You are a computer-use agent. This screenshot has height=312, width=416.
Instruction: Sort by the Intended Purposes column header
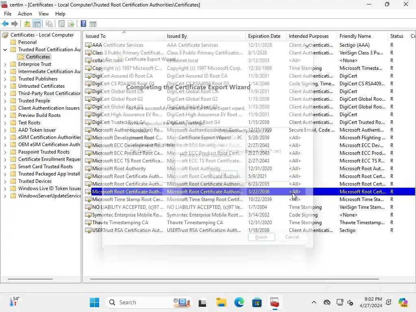(312, 36)
